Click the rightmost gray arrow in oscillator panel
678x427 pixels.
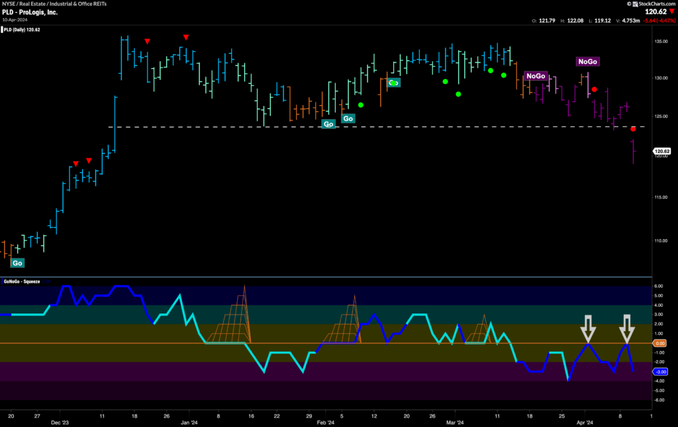click(626, 327)
